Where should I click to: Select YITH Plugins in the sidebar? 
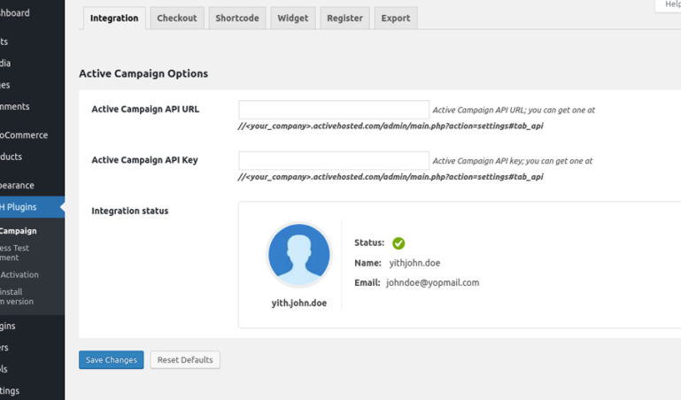(x=32, y=207)
